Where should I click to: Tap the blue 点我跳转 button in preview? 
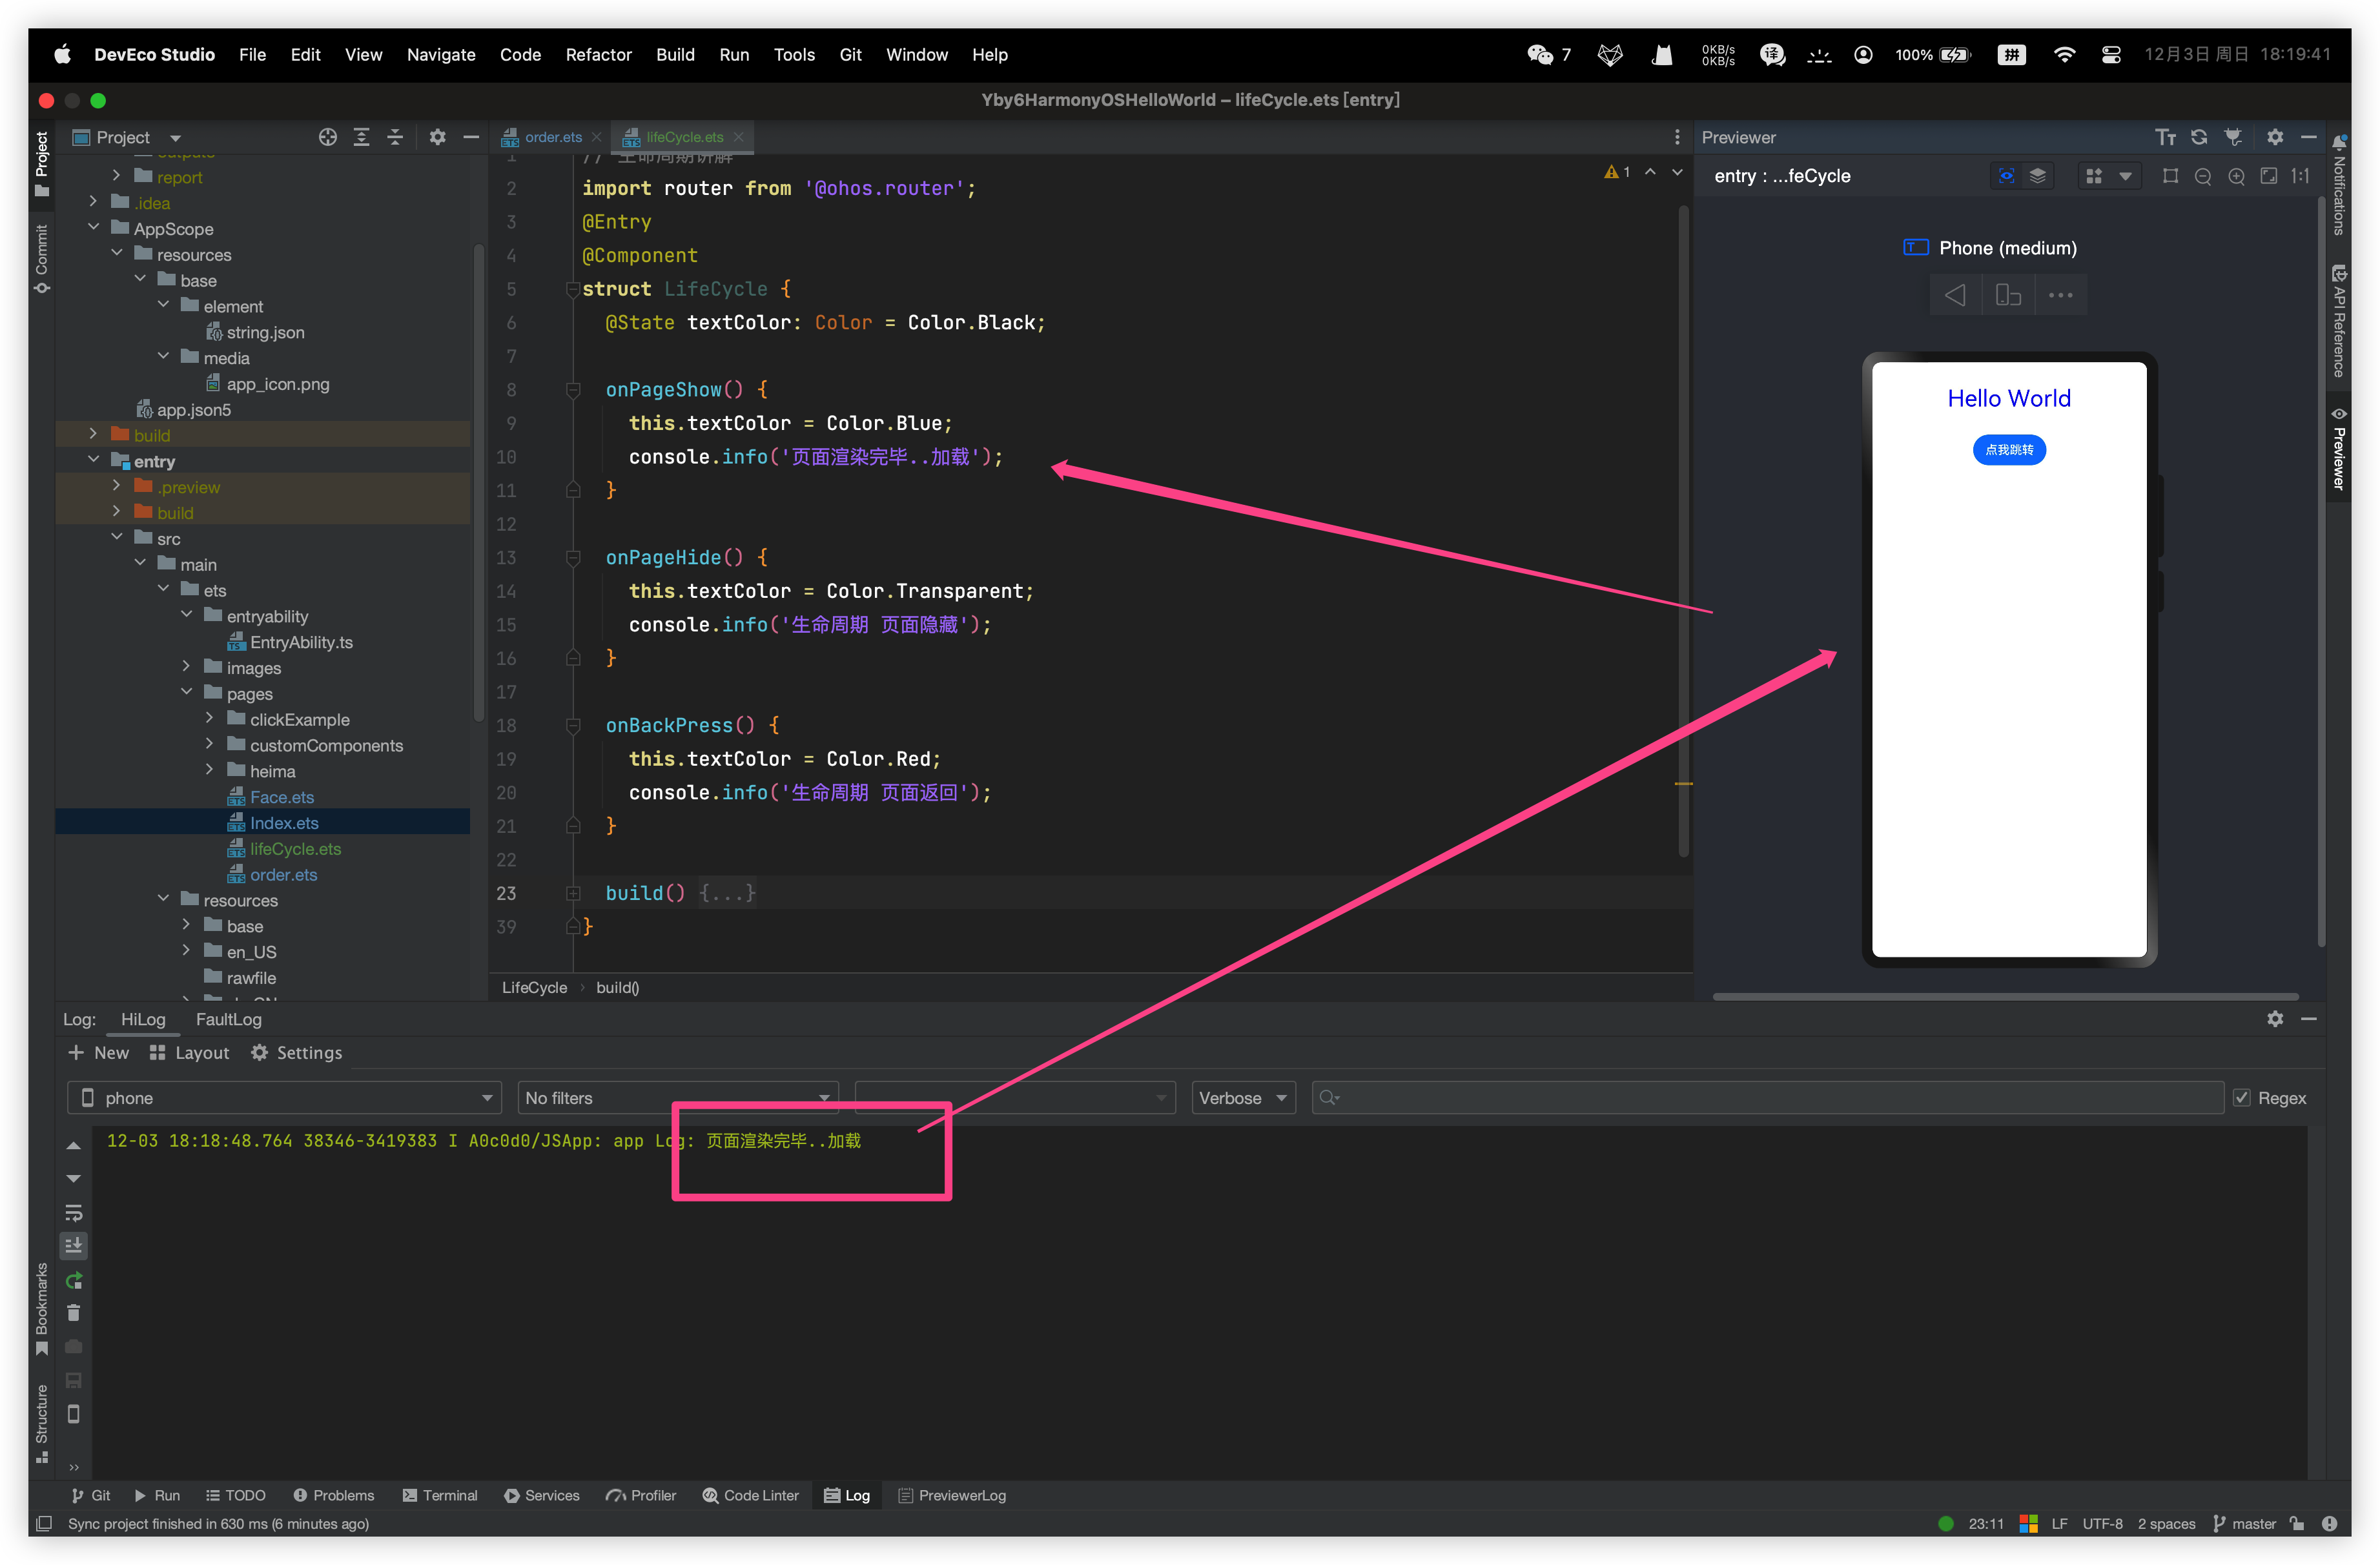tap(2009, 450)
